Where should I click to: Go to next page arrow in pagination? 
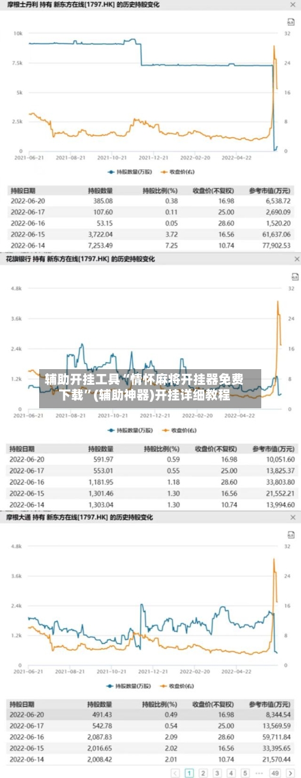(290, 773)
